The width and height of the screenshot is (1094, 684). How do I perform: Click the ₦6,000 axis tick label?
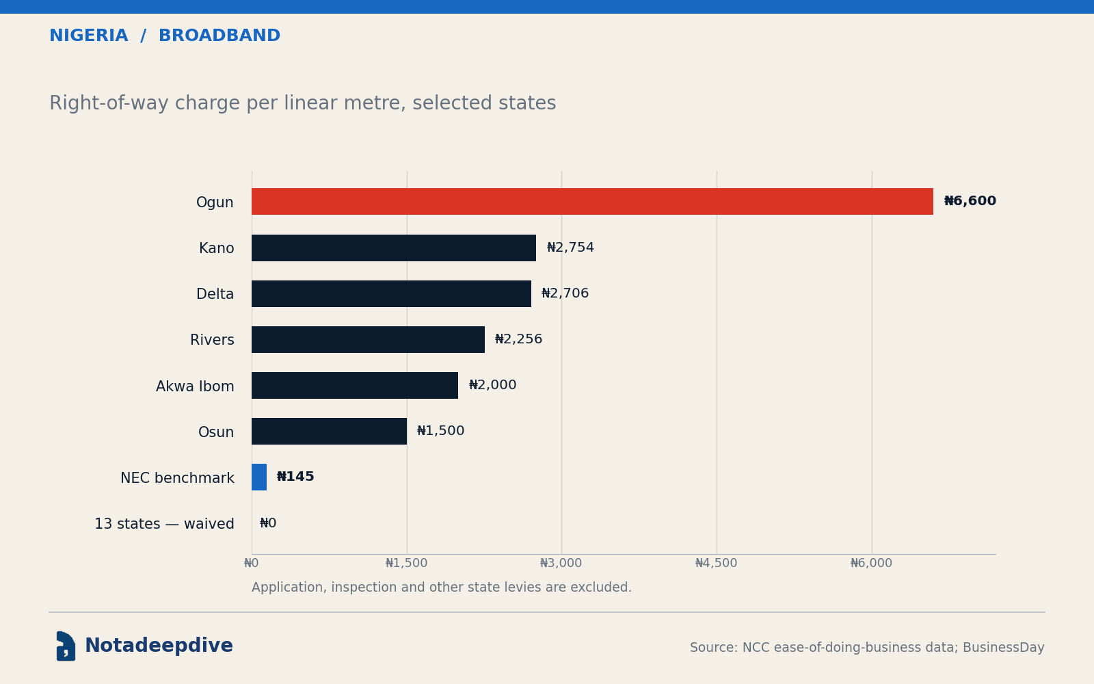871,564
